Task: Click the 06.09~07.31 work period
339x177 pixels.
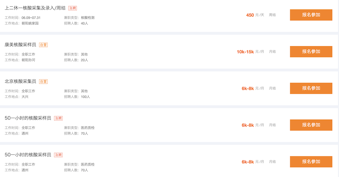Action: (x=31, y=18)
